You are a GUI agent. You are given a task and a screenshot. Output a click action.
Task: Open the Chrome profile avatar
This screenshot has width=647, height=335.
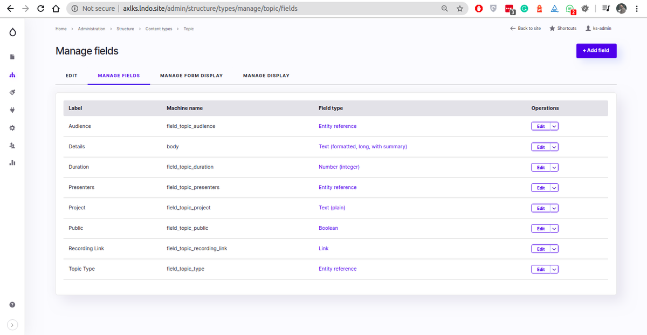coord(621,9)
